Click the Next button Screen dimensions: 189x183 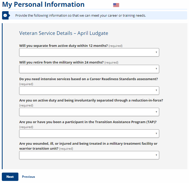click(x=10, y=177)
